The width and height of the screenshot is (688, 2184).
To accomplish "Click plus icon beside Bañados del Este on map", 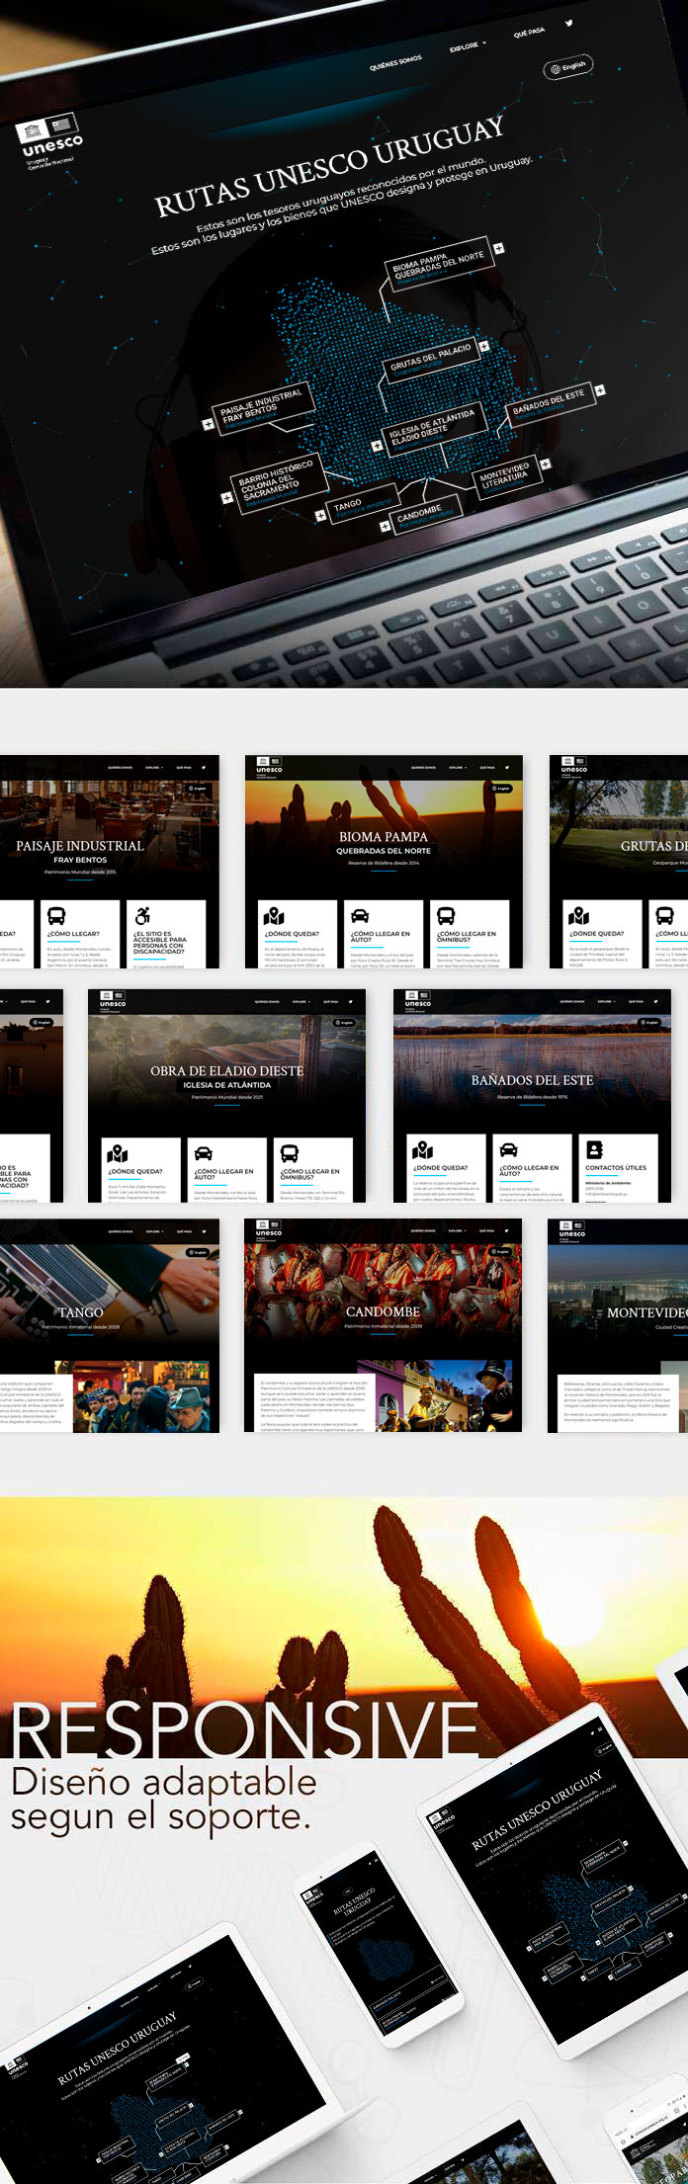I will click(600, 391).
